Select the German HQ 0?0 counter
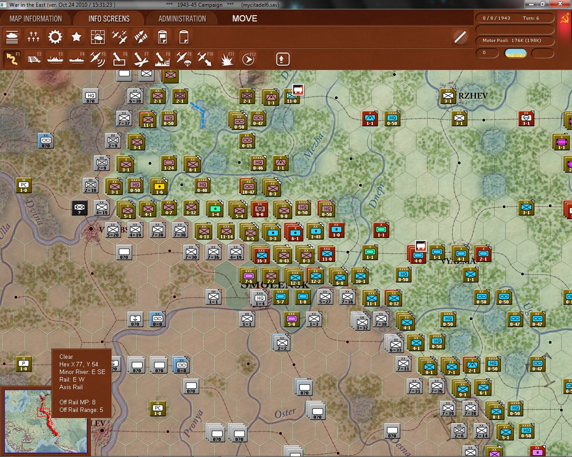This screenshot has height=457, width=572. pyautogui.click(x=91, y=96)
